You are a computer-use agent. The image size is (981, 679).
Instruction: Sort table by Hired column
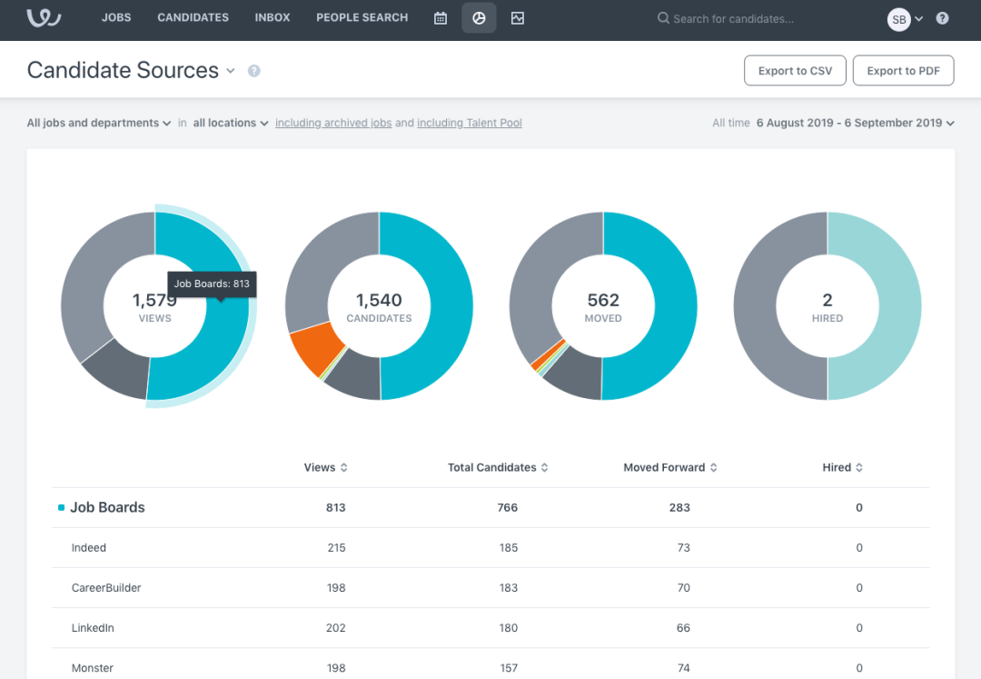coord(842,467)
